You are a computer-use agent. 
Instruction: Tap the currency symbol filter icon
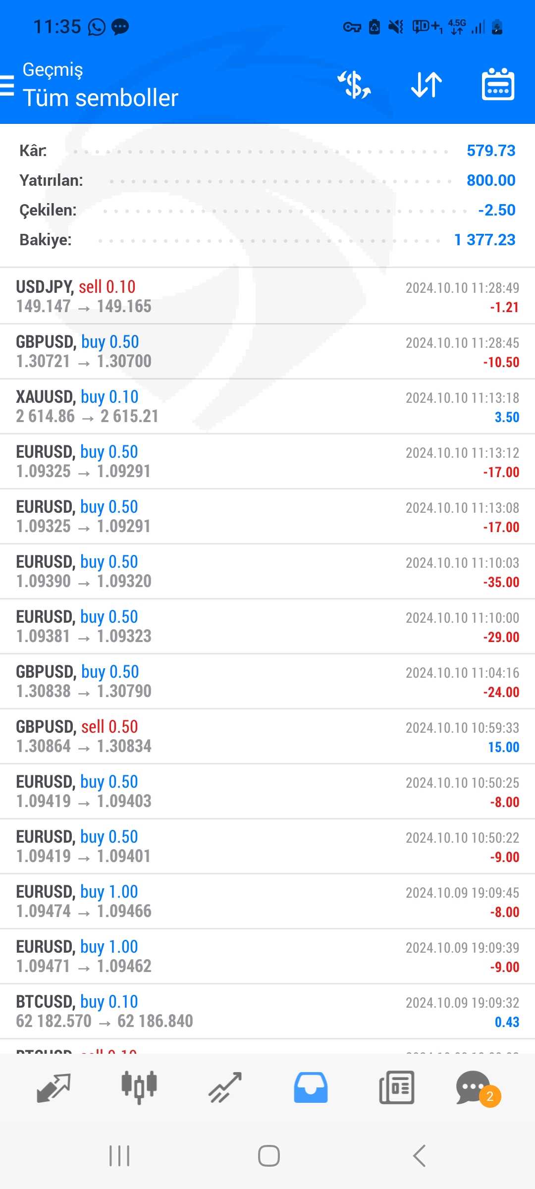tap(354, 85)
